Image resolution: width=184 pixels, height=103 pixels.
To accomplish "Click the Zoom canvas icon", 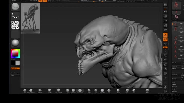I will point(165,16).
